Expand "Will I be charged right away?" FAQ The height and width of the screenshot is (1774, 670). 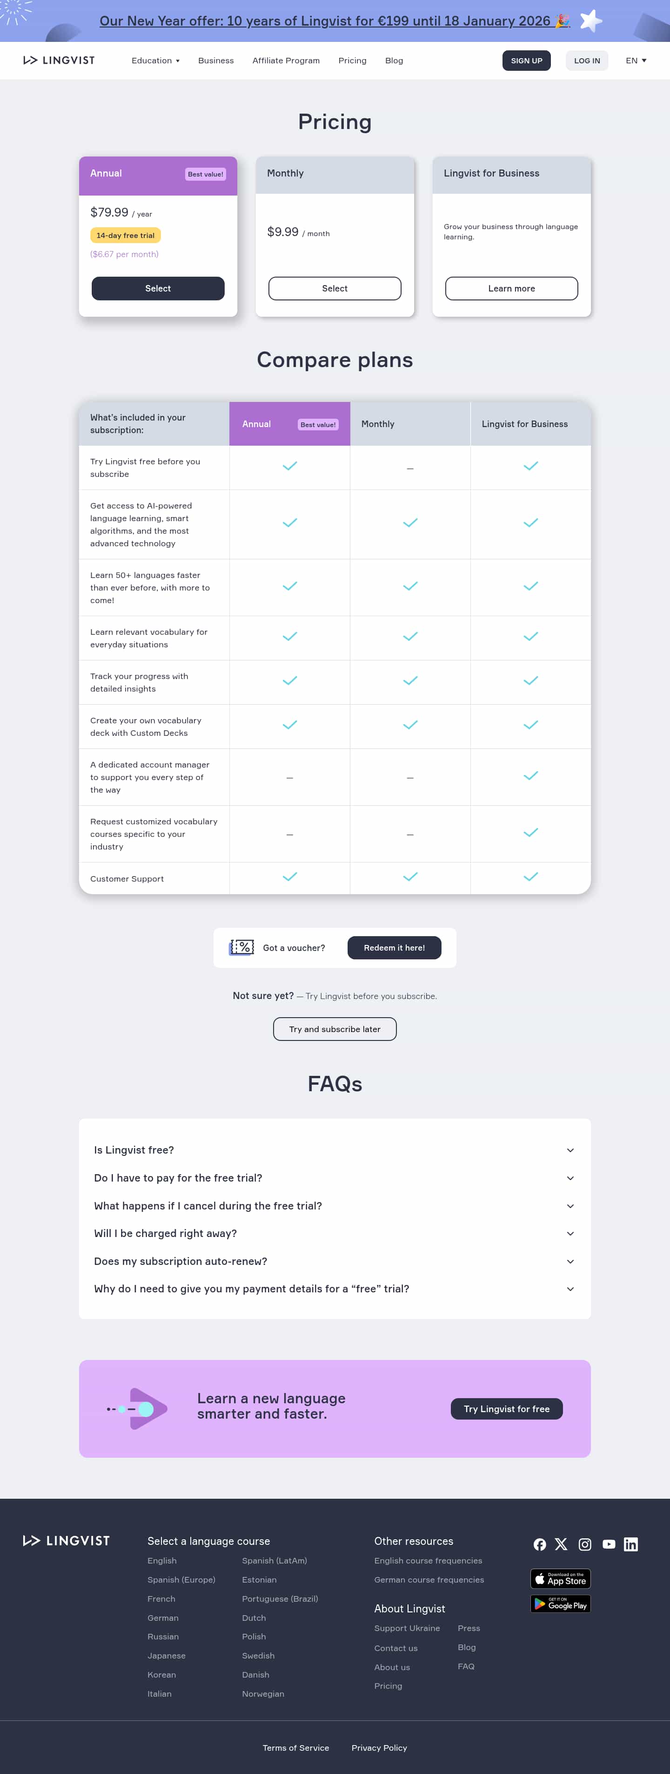[x=335, y=1233]
